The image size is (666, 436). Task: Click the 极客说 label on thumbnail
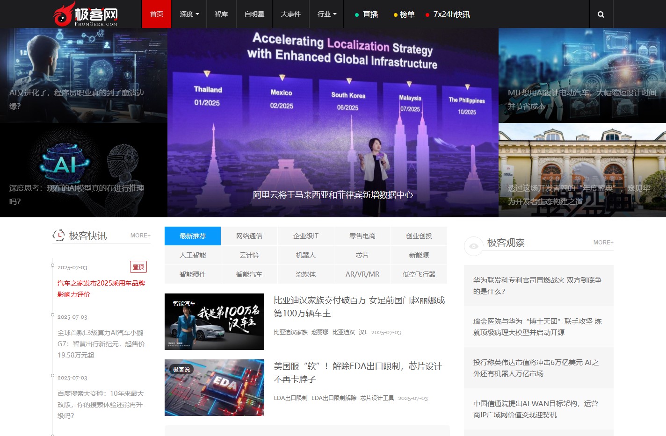click(181, 369)
